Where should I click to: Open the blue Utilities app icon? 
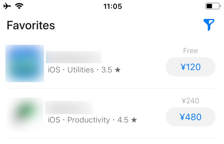[x=25, y=63]
